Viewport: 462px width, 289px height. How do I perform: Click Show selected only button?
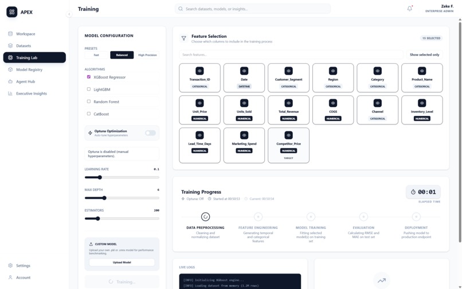pyautogui.click(x=424, y=55)
